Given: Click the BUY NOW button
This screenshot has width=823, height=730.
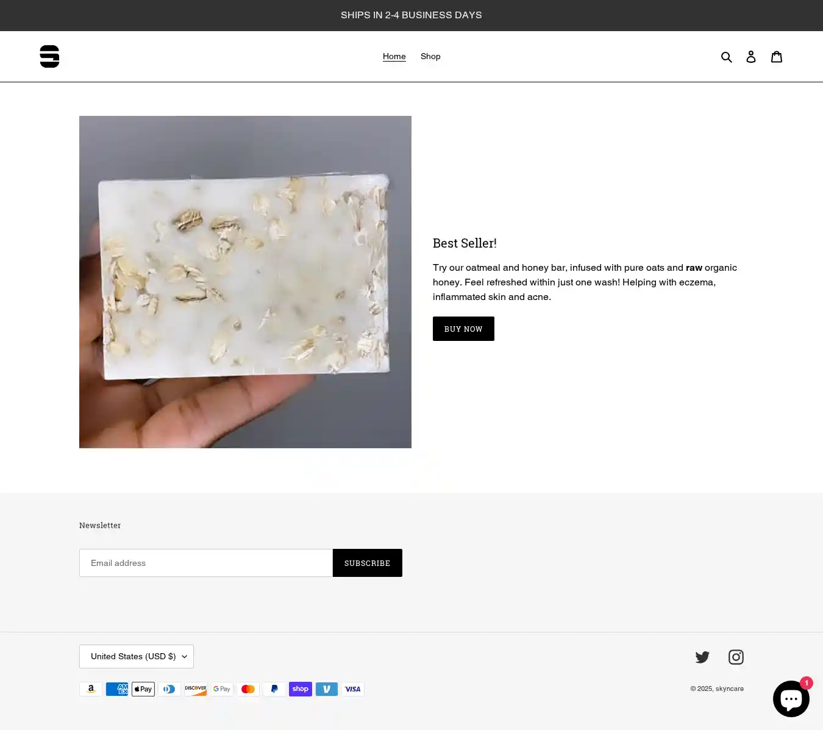Looking at the screenshot, I should click(x=463, y=329).
